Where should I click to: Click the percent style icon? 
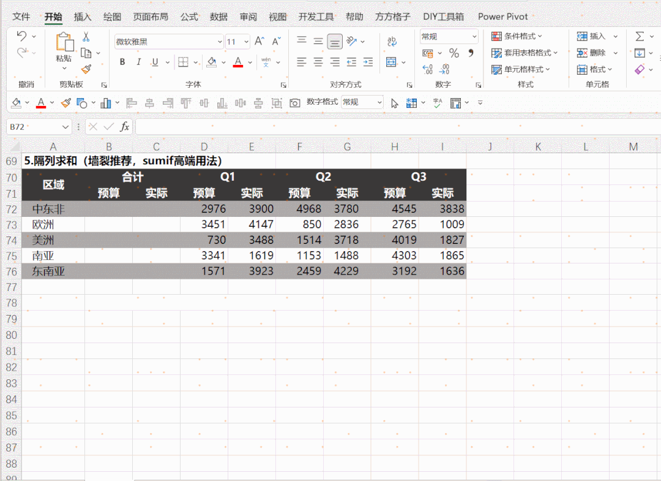pyautogui.click(x=454, y=53)
